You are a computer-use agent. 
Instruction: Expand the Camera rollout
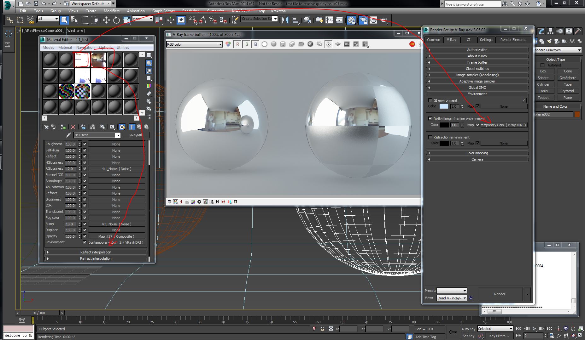(x=477, y=159)
